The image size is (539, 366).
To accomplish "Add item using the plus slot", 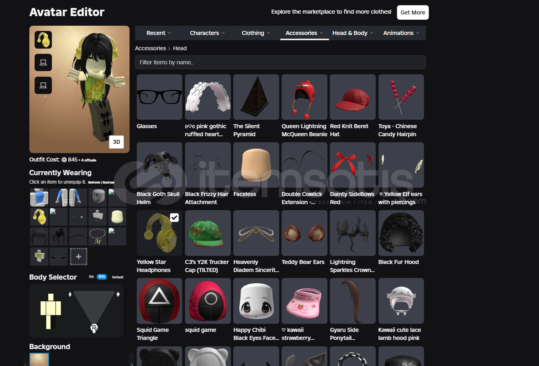I will [78, 256].
